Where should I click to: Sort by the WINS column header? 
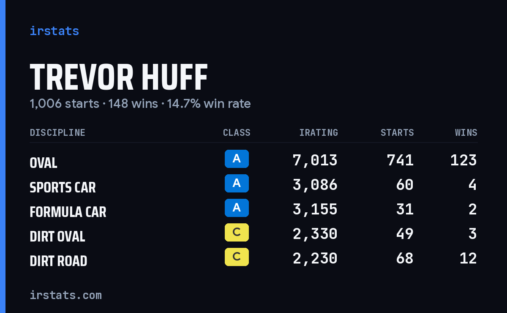pyautogui.click(x=466, y=132)
